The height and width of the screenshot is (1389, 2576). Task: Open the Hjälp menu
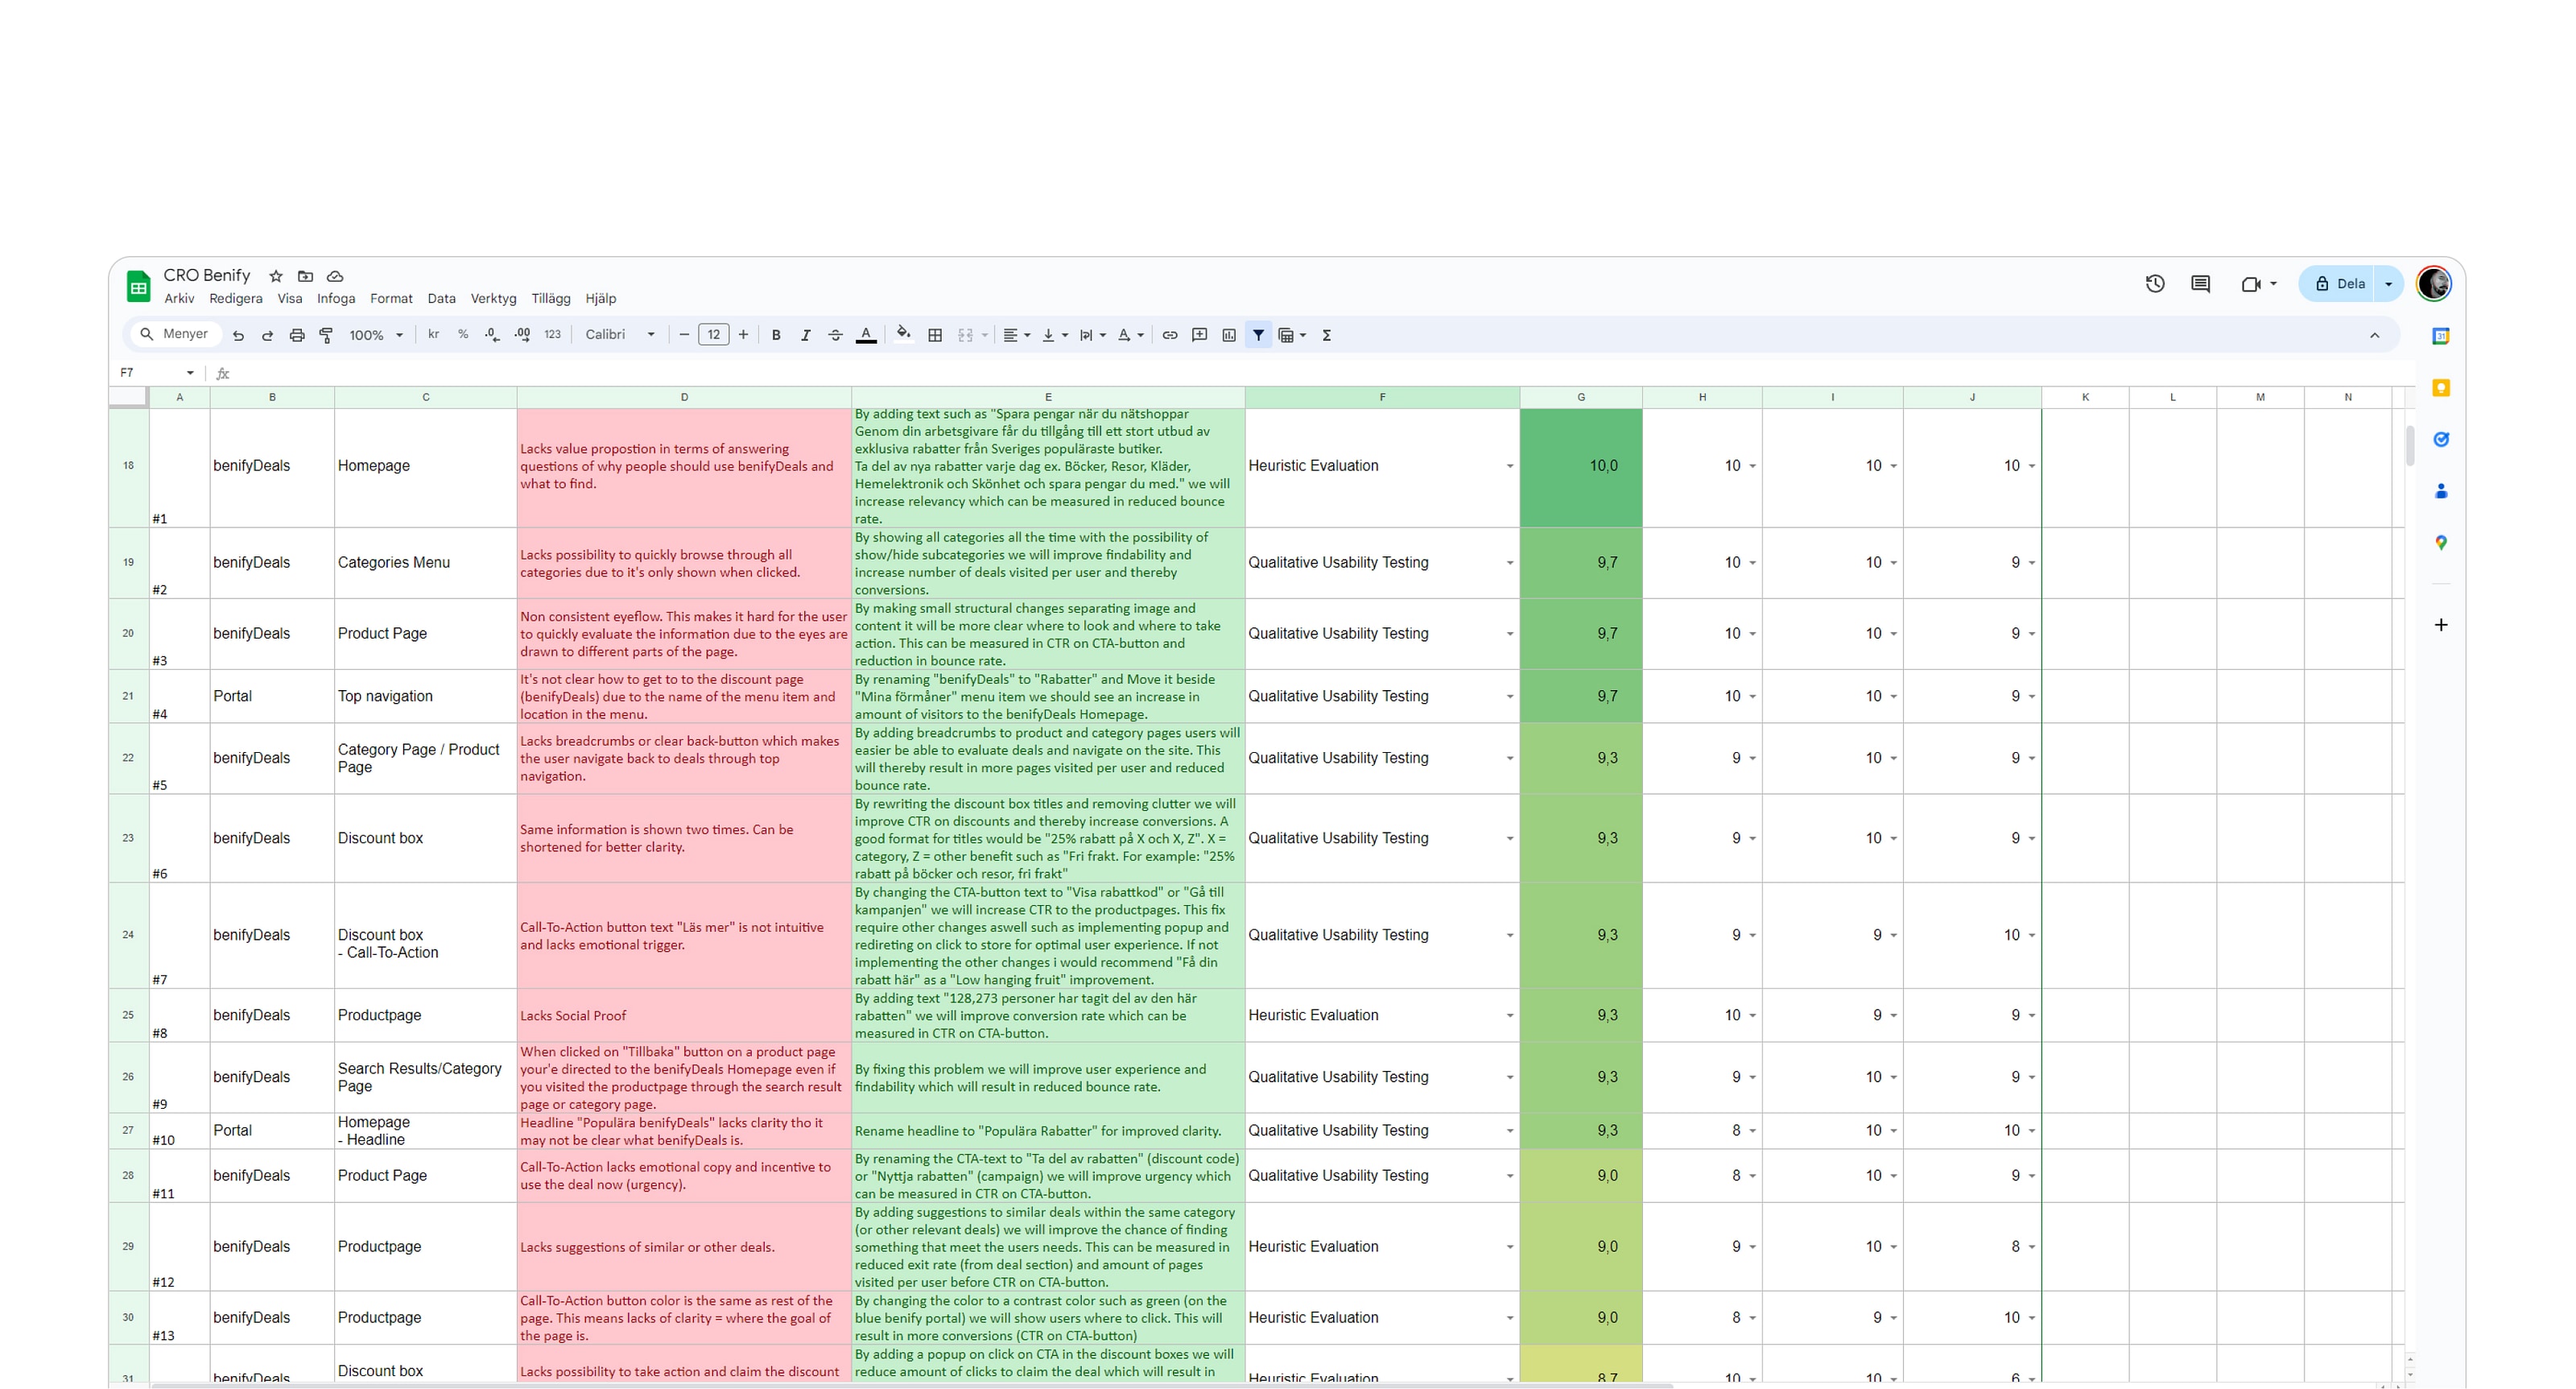pos(601,298)
